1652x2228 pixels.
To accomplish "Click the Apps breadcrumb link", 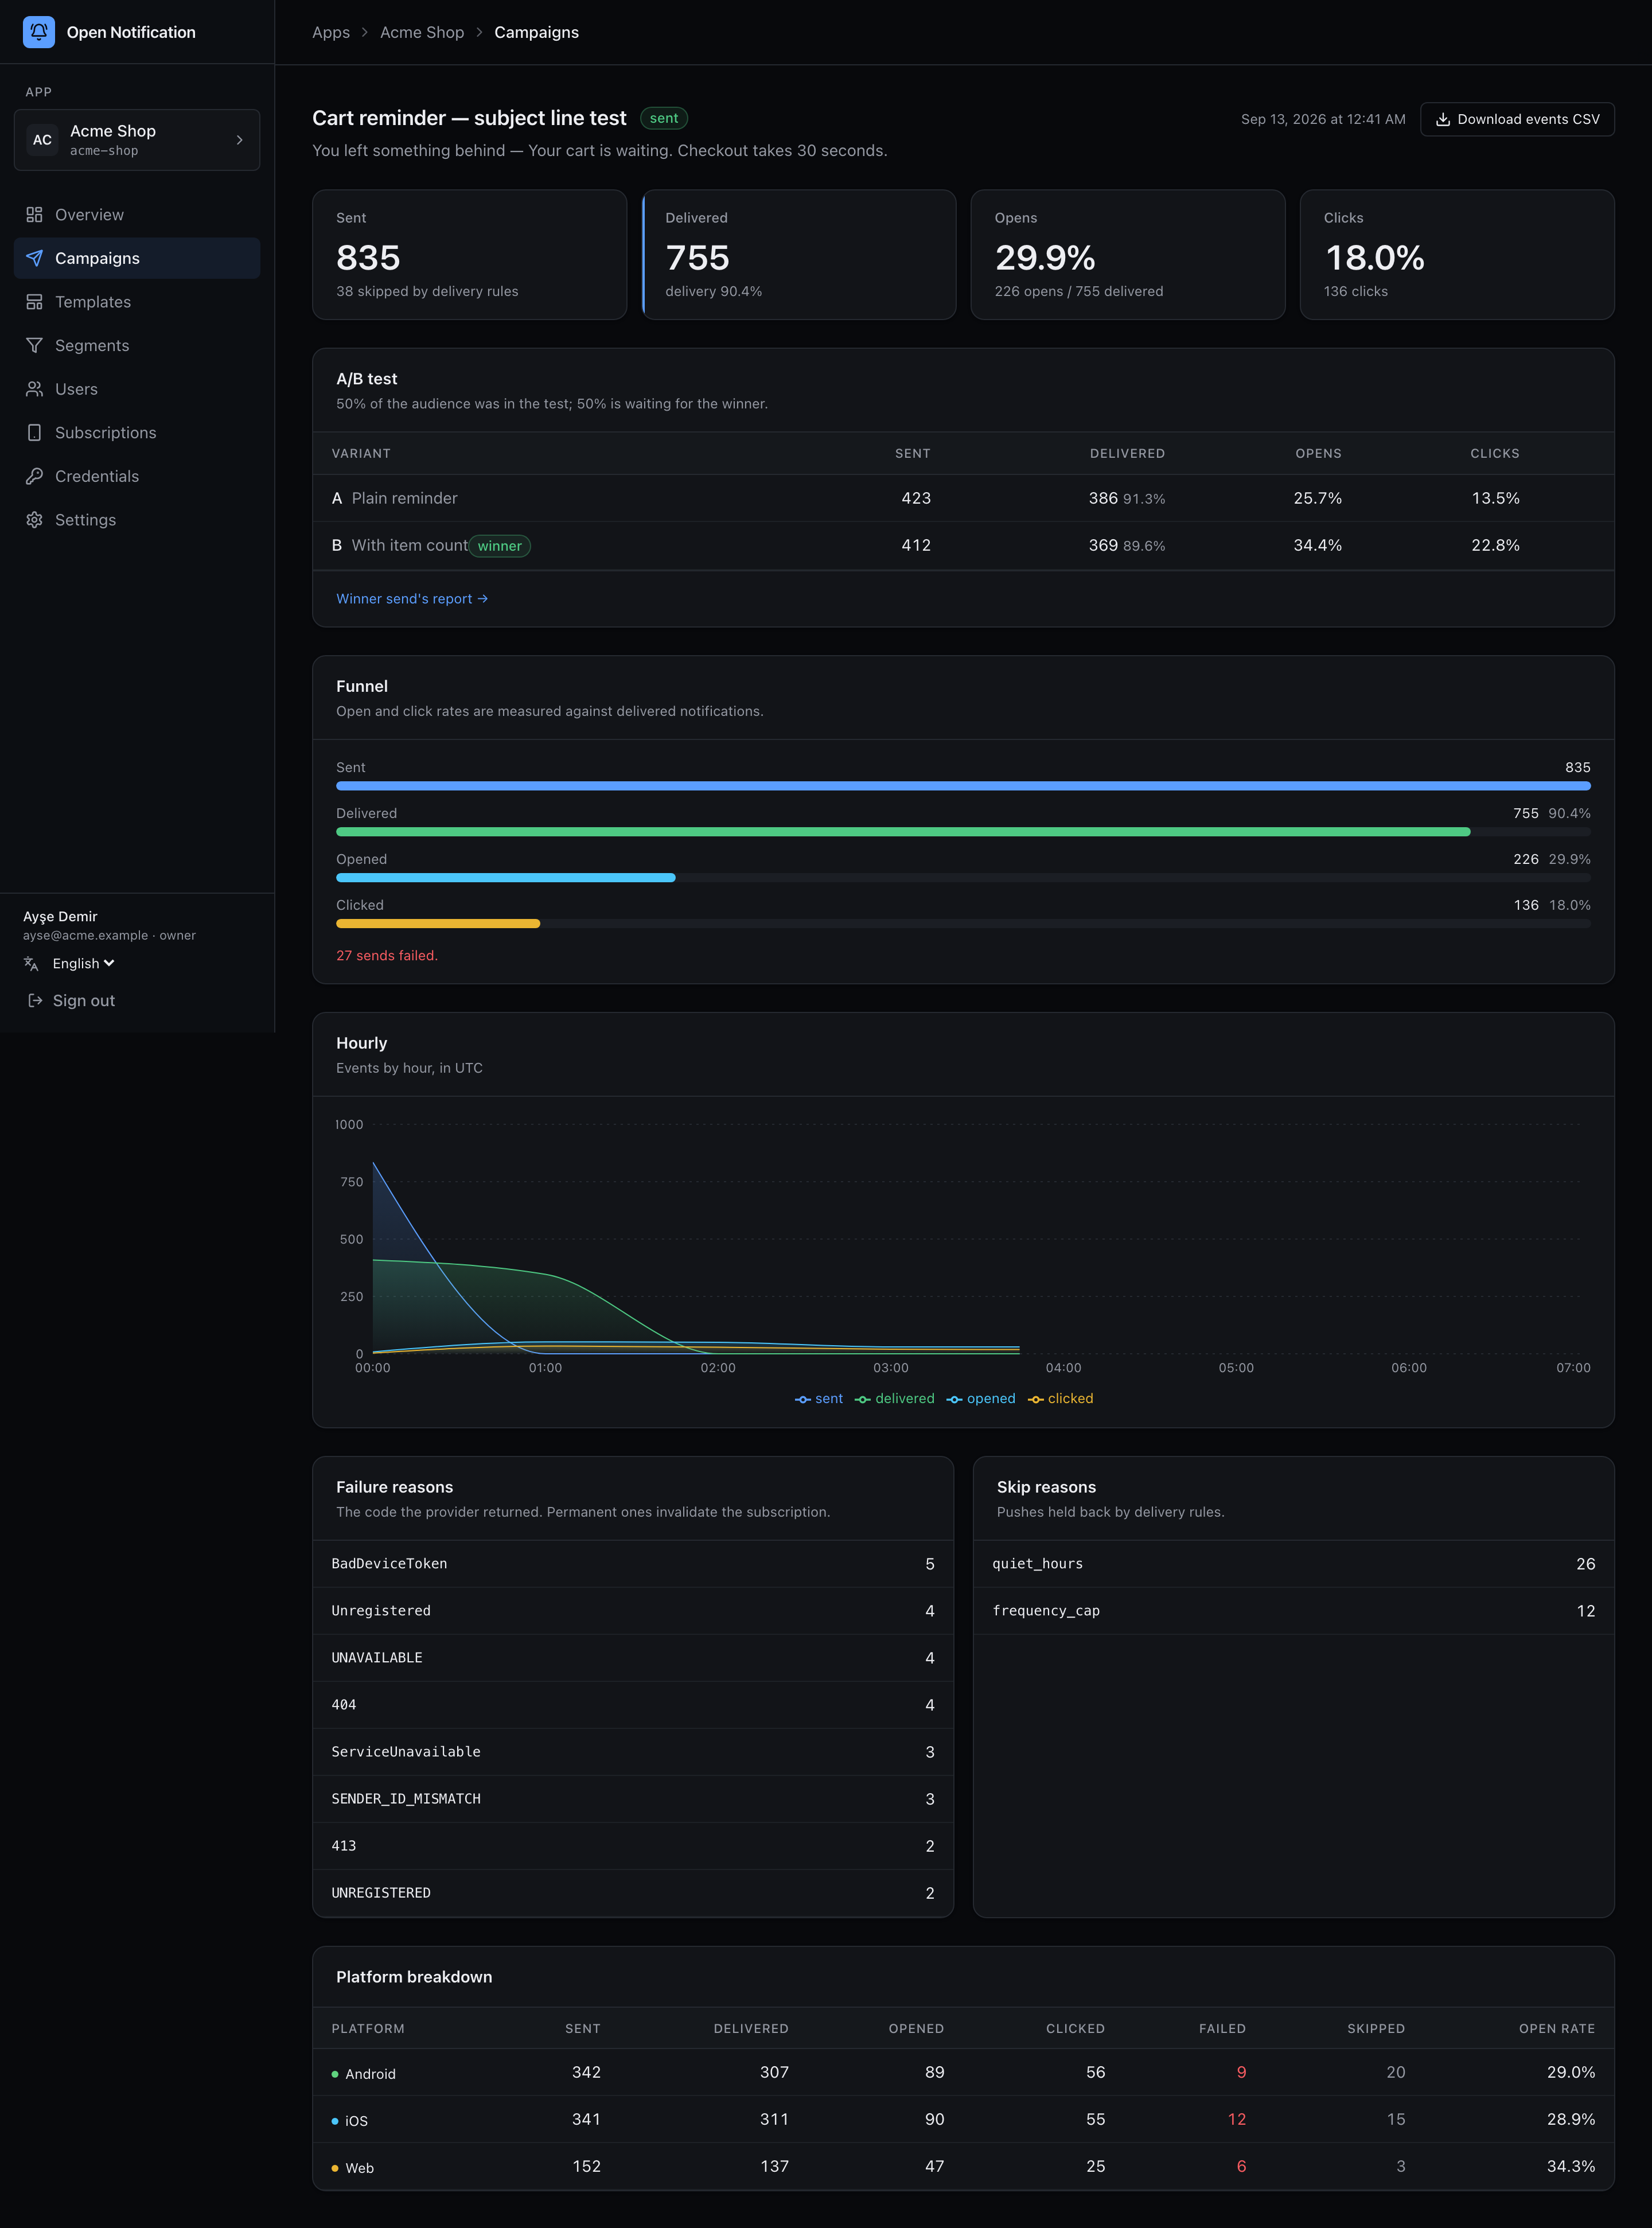I will click(x=331, y=32).
